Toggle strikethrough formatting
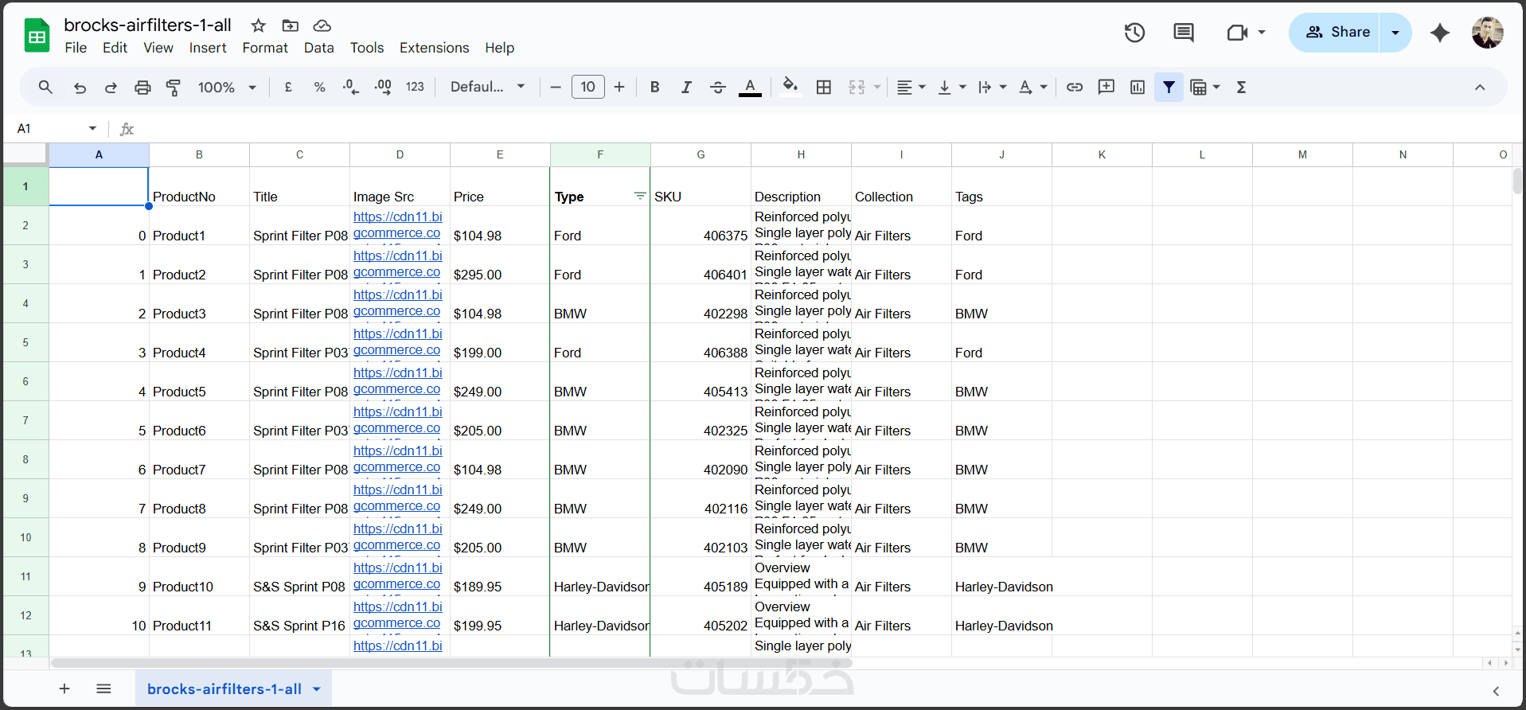This screenshot has width=1526, height=710. point(717,87)
